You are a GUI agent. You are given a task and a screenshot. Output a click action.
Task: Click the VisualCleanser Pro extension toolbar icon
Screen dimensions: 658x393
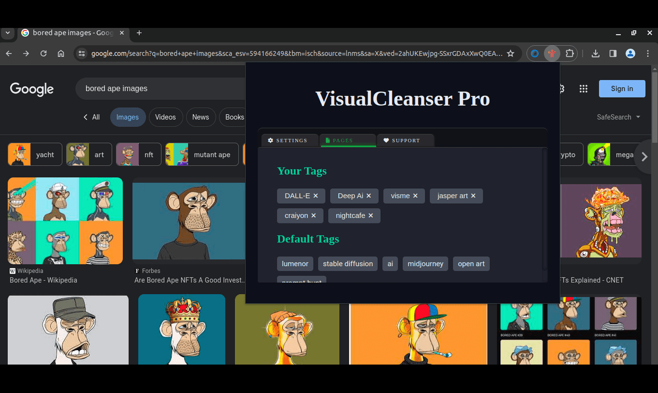[552, 53]
